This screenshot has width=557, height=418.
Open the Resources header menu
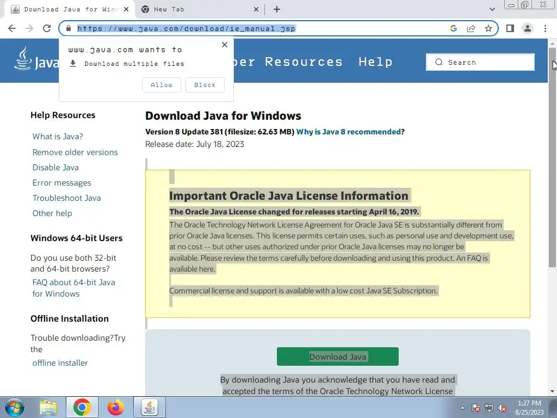click(304, 62)
